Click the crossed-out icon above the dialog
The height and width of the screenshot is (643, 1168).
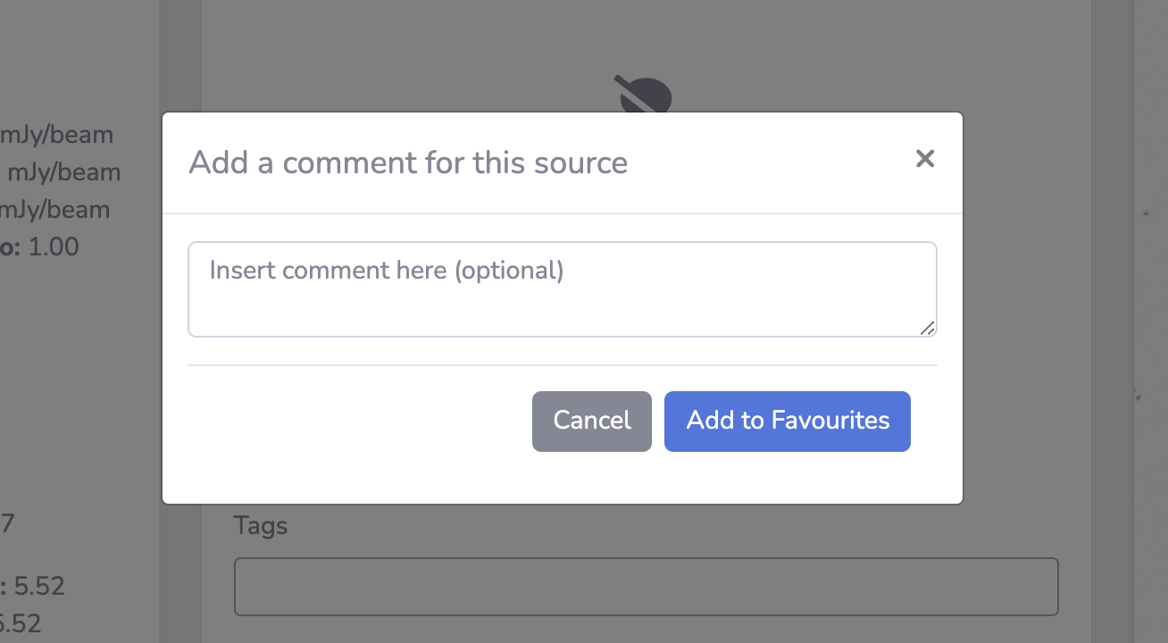pyautogui.click(x=643, y=94)
